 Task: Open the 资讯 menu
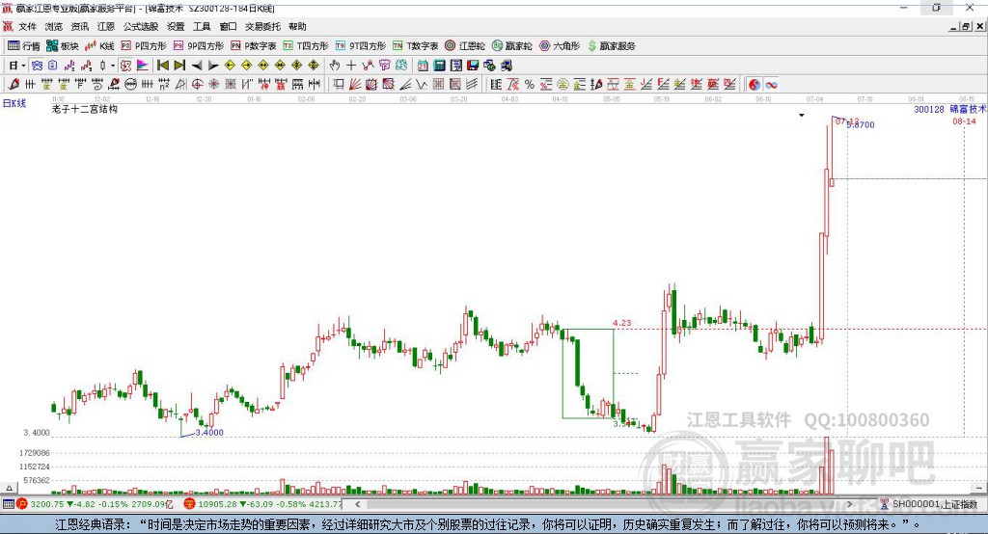79,26
